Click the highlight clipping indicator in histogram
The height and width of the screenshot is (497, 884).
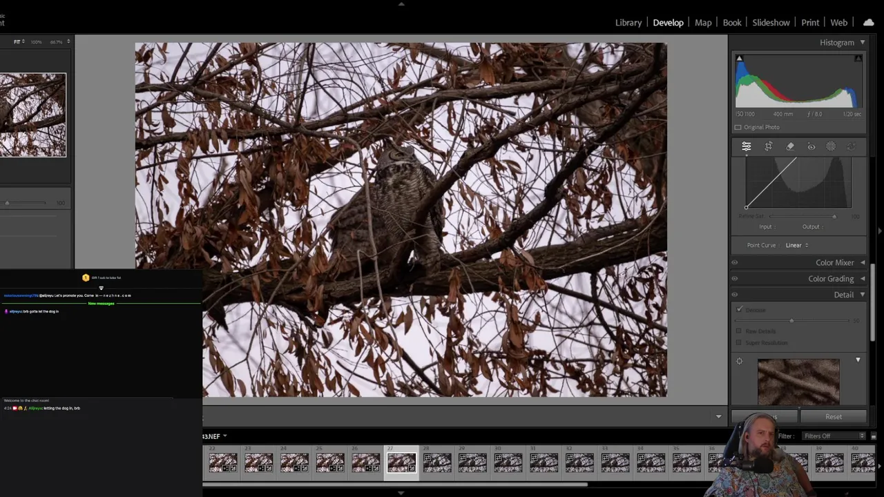click(x=858, y=59)
